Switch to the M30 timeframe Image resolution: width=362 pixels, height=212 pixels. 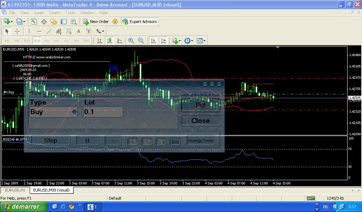pyautogui.click(x=37, y=41)
